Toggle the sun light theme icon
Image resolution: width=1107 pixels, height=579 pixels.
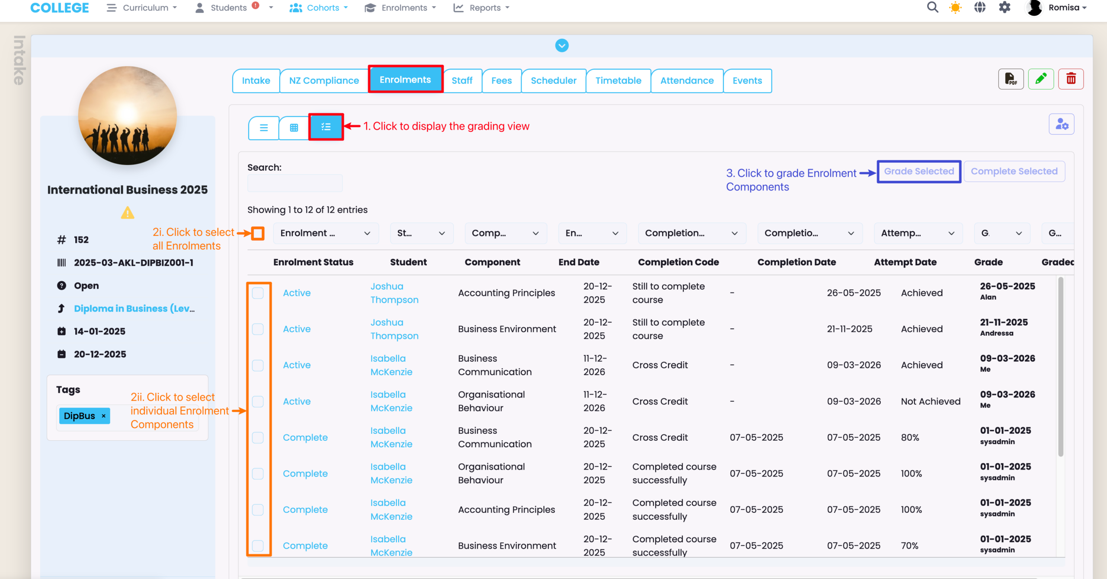tap(955, 8)
